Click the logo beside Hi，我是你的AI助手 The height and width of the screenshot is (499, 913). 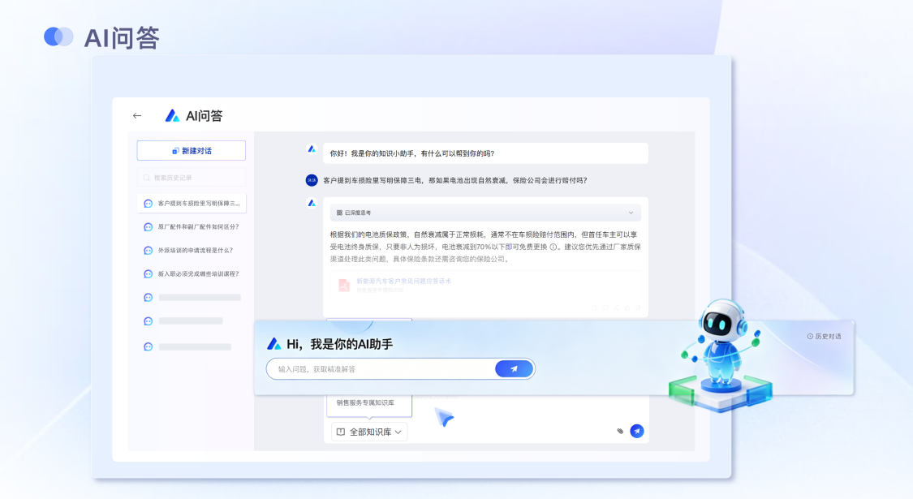(x=273, y=344)
